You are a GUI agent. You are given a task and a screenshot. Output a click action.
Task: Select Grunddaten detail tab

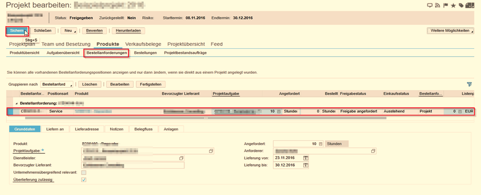click(24, 129)
